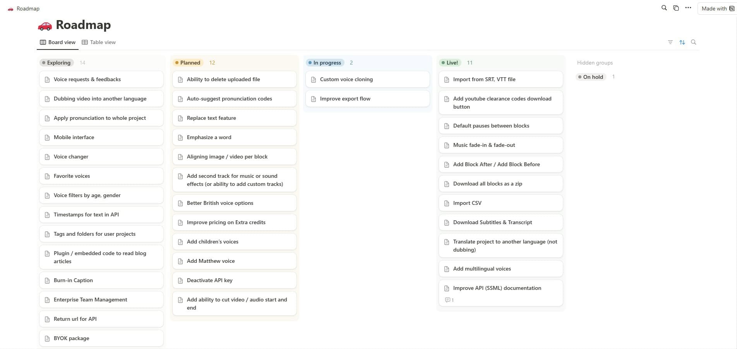Click the red car Roadmap emoji icon
Image resolution: width=737 pixels, height=349 pixels.
45,26
